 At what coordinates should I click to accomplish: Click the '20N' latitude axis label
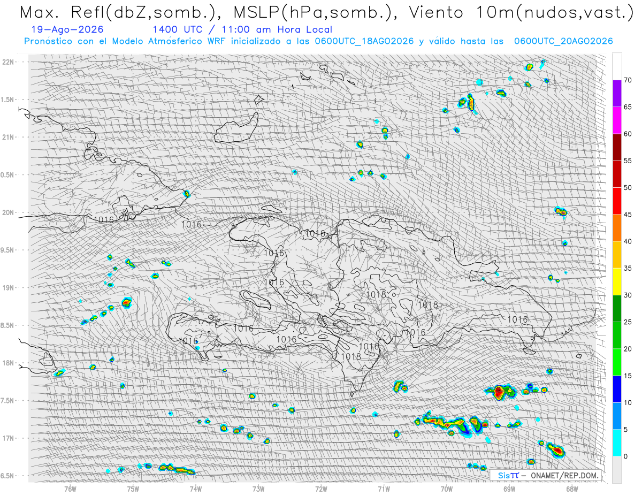click(8, 212)
